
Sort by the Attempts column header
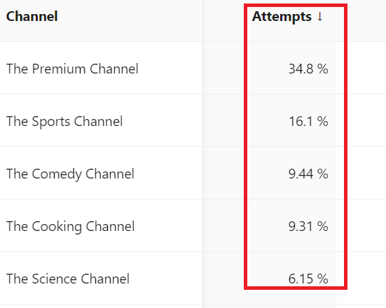point(282,17)
